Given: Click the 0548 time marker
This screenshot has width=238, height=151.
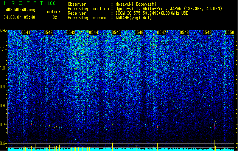Looking at the screenshot, I should pos(184,32).
